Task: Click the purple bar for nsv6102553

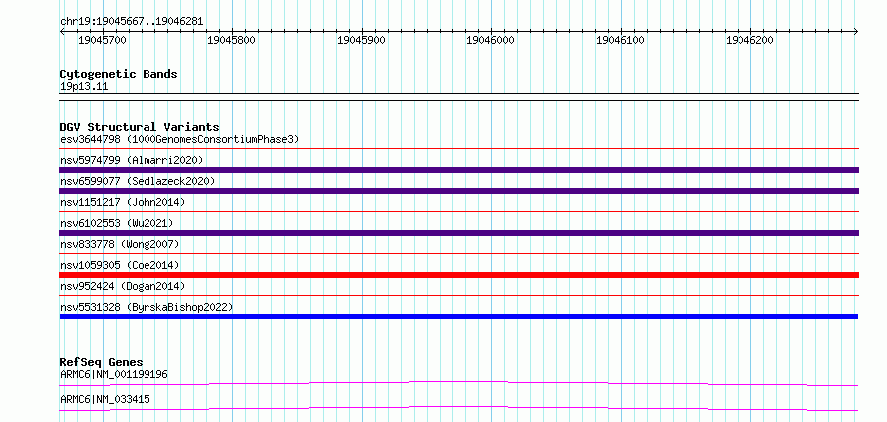Action: point(458,233)
